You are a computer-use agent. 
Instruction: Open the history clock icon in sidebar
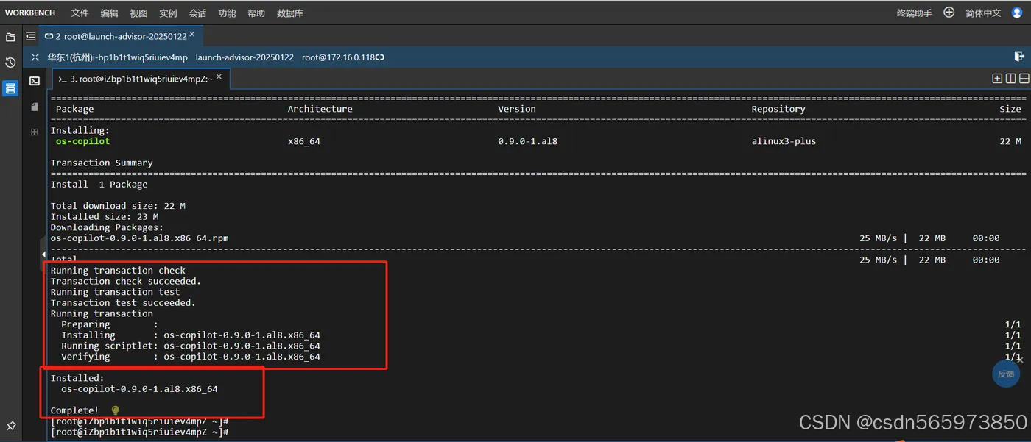click(10, 63)
